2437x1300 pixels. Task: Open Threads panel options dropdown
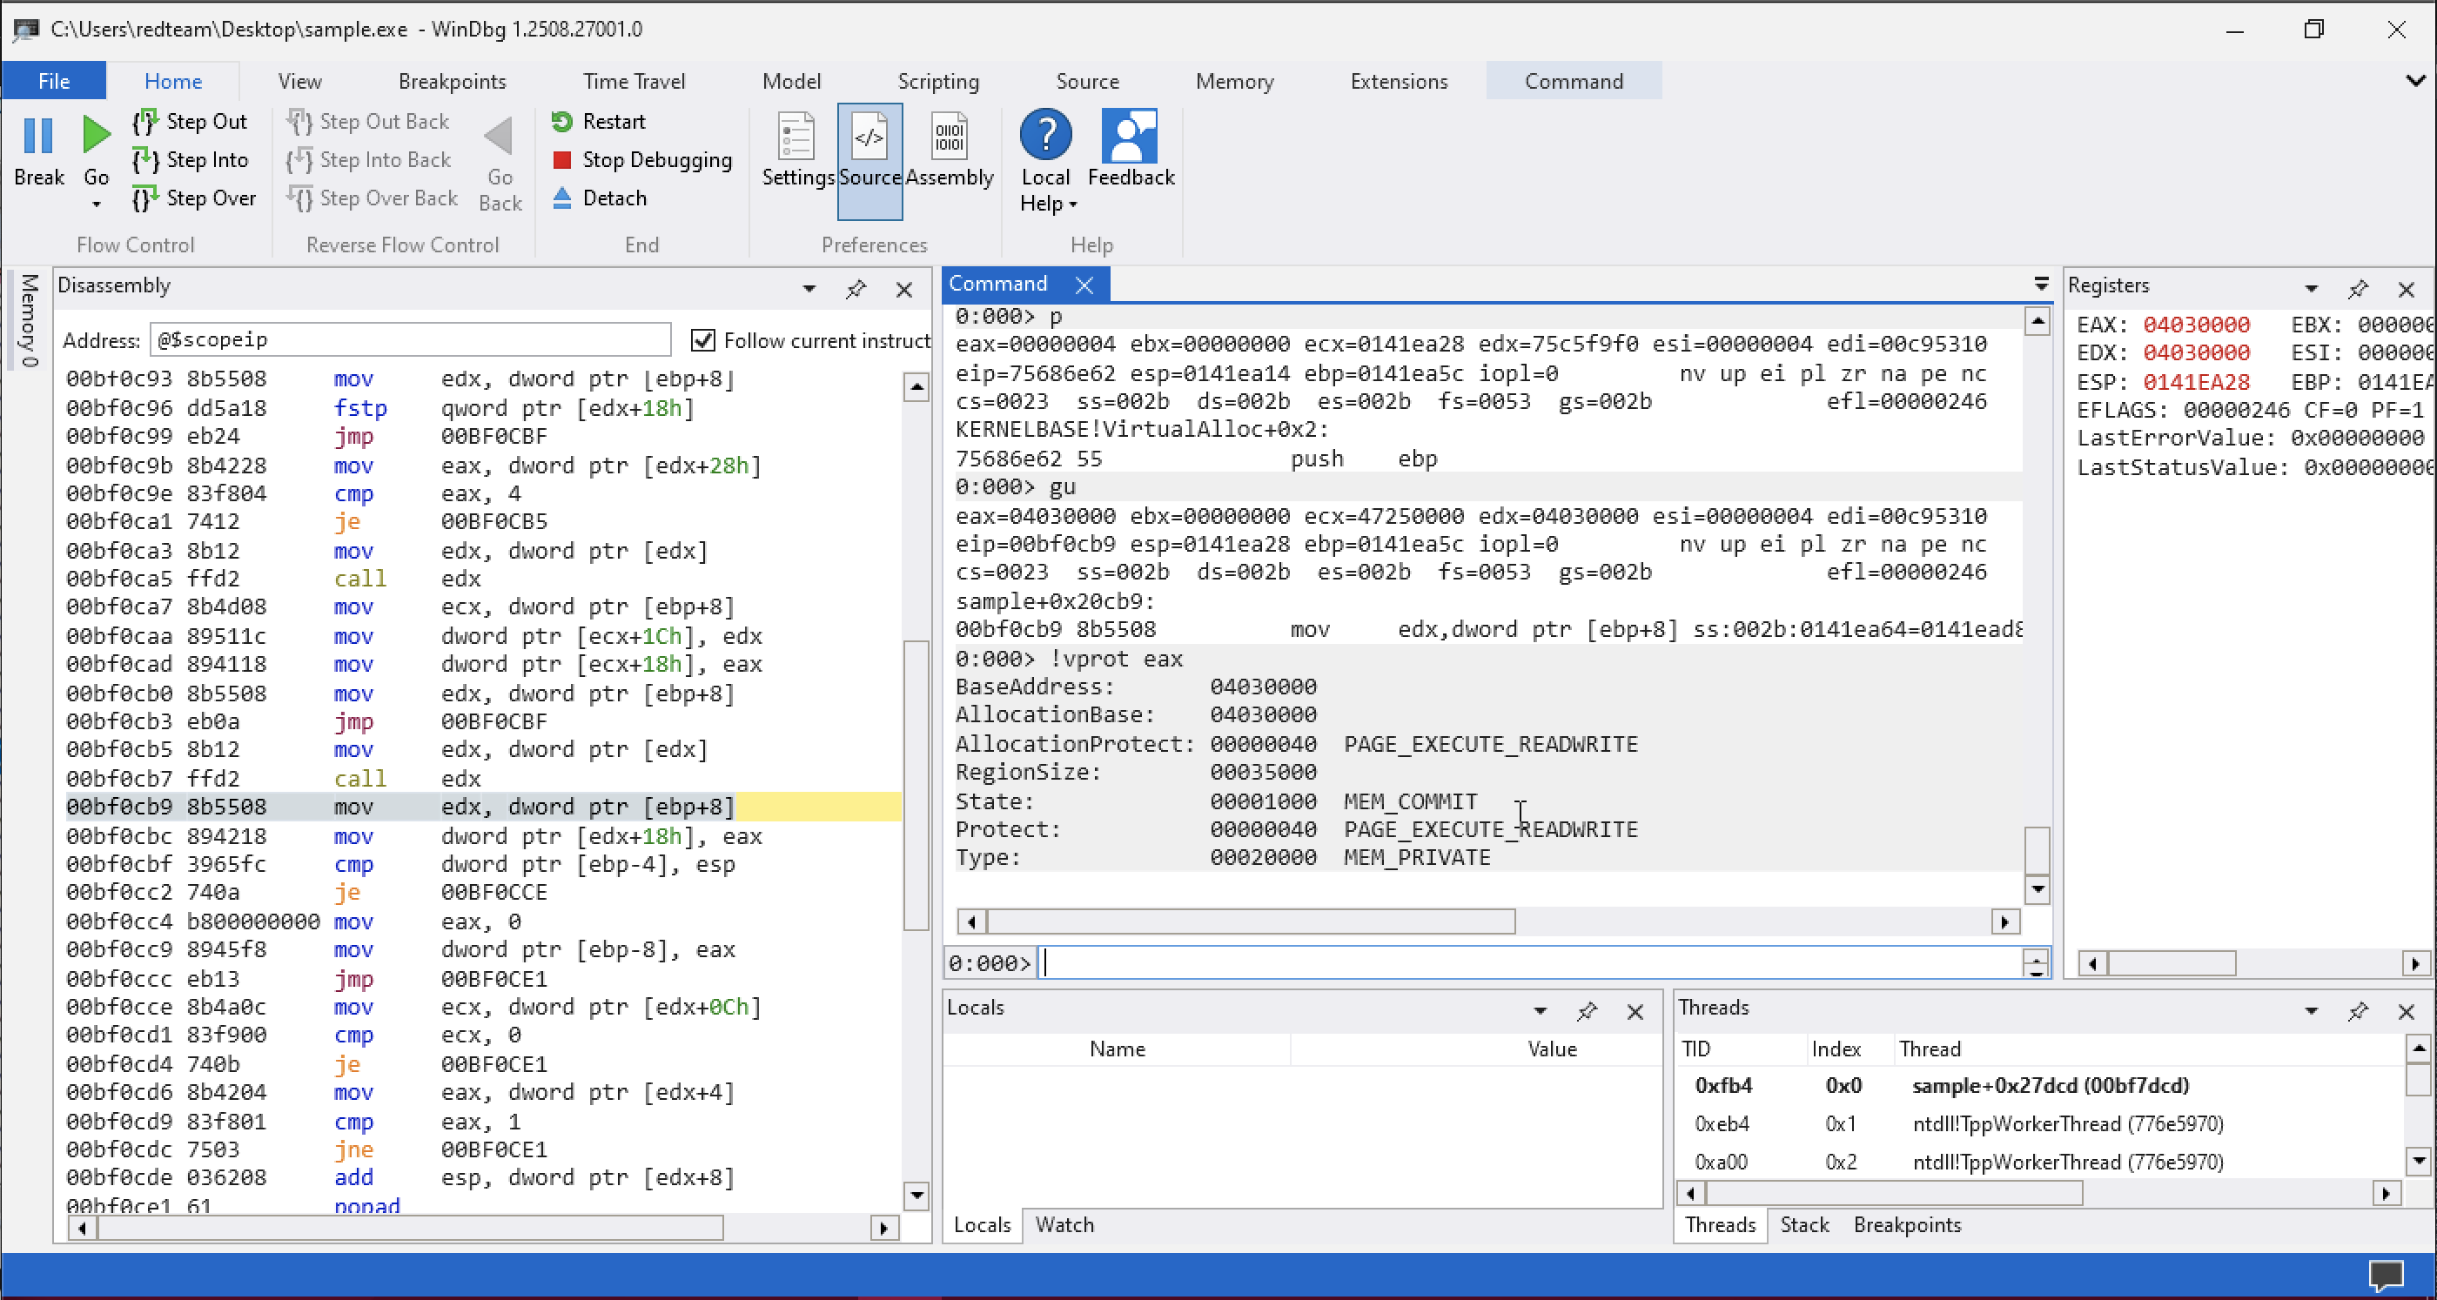[2311, 1011]
